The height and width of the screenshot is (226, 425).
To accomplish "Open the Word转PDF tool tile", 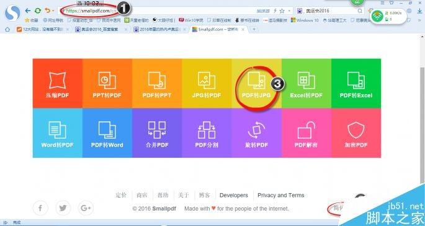I will [58, 133].
